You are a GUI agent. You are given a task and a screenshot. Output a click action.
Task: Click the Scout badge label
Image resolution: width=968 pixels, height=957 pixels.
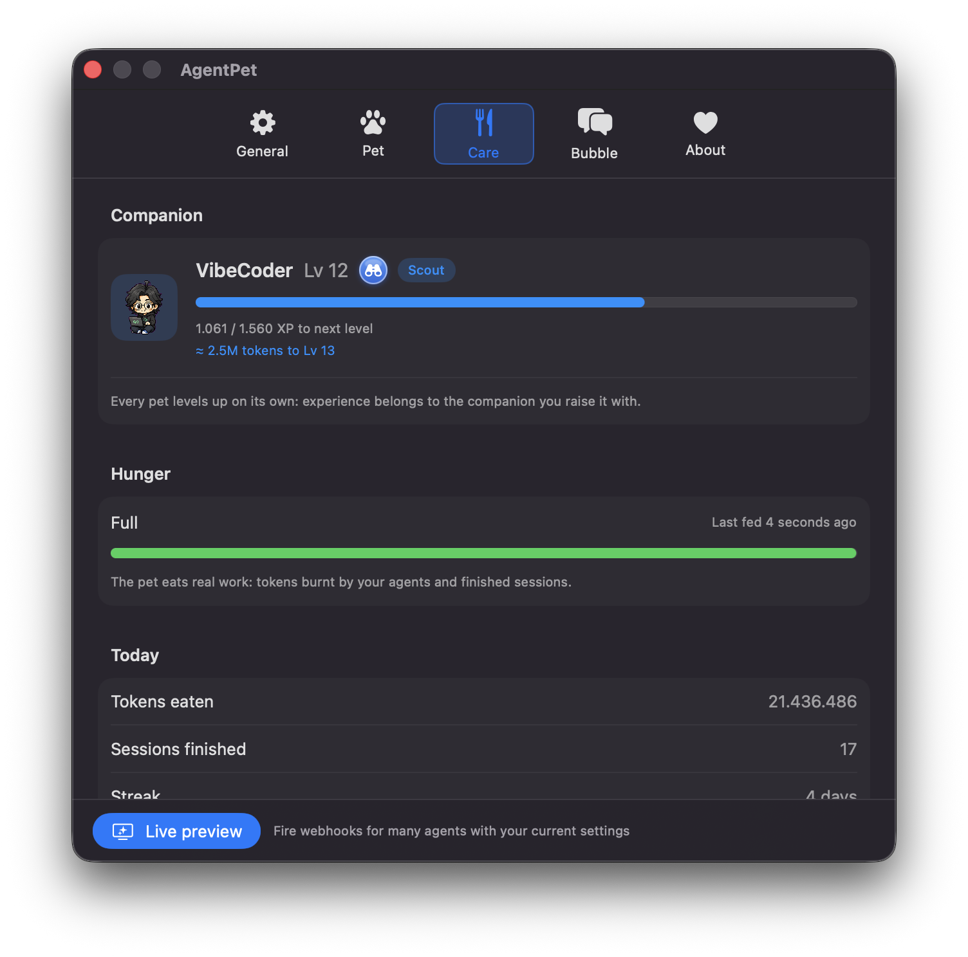click(x=426, y=270)
